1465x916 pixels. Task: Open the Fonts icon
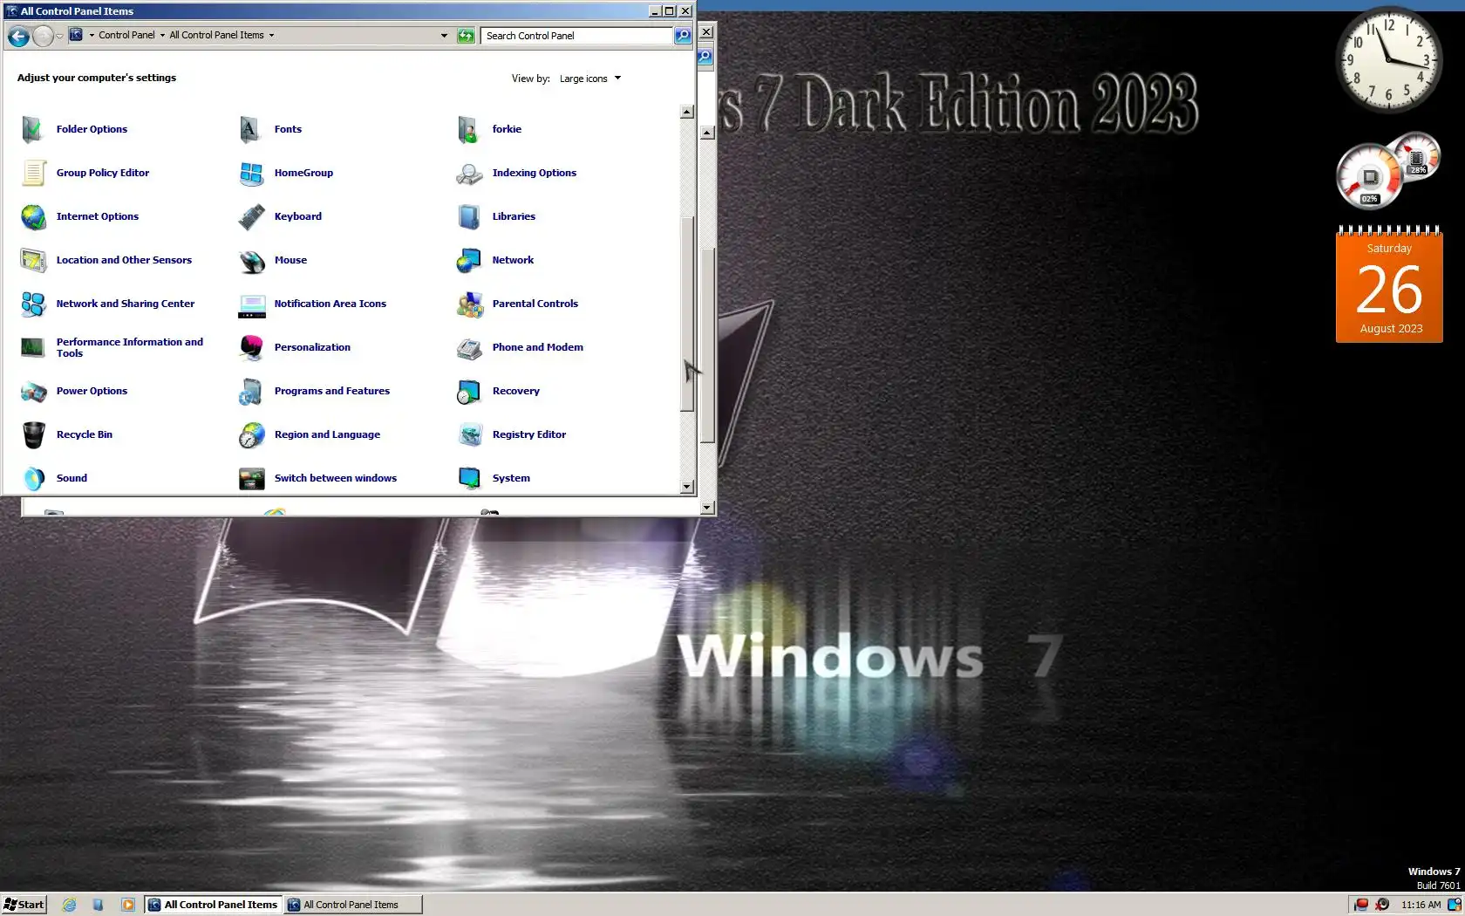click(251, 129)
